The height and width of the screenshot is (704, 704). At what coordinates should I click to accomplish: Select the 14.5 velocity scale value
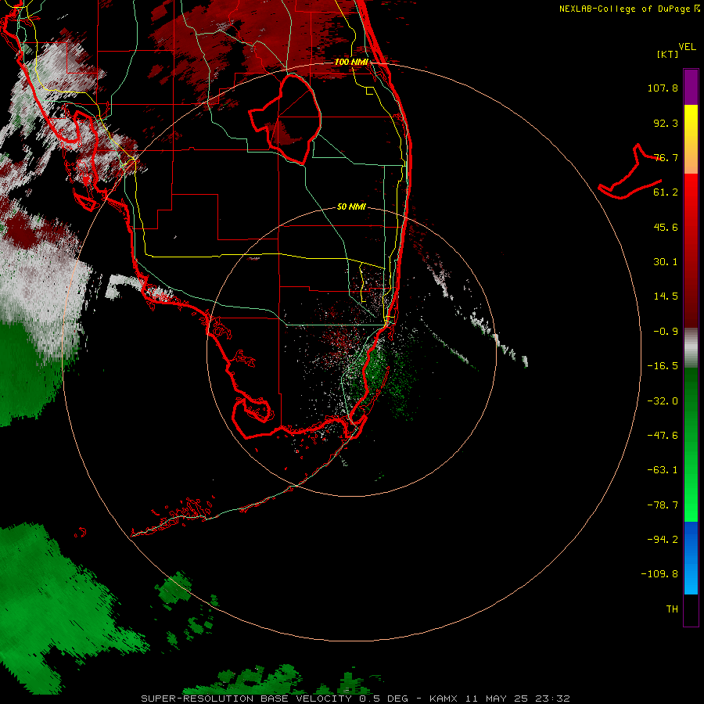pos(666,296)
